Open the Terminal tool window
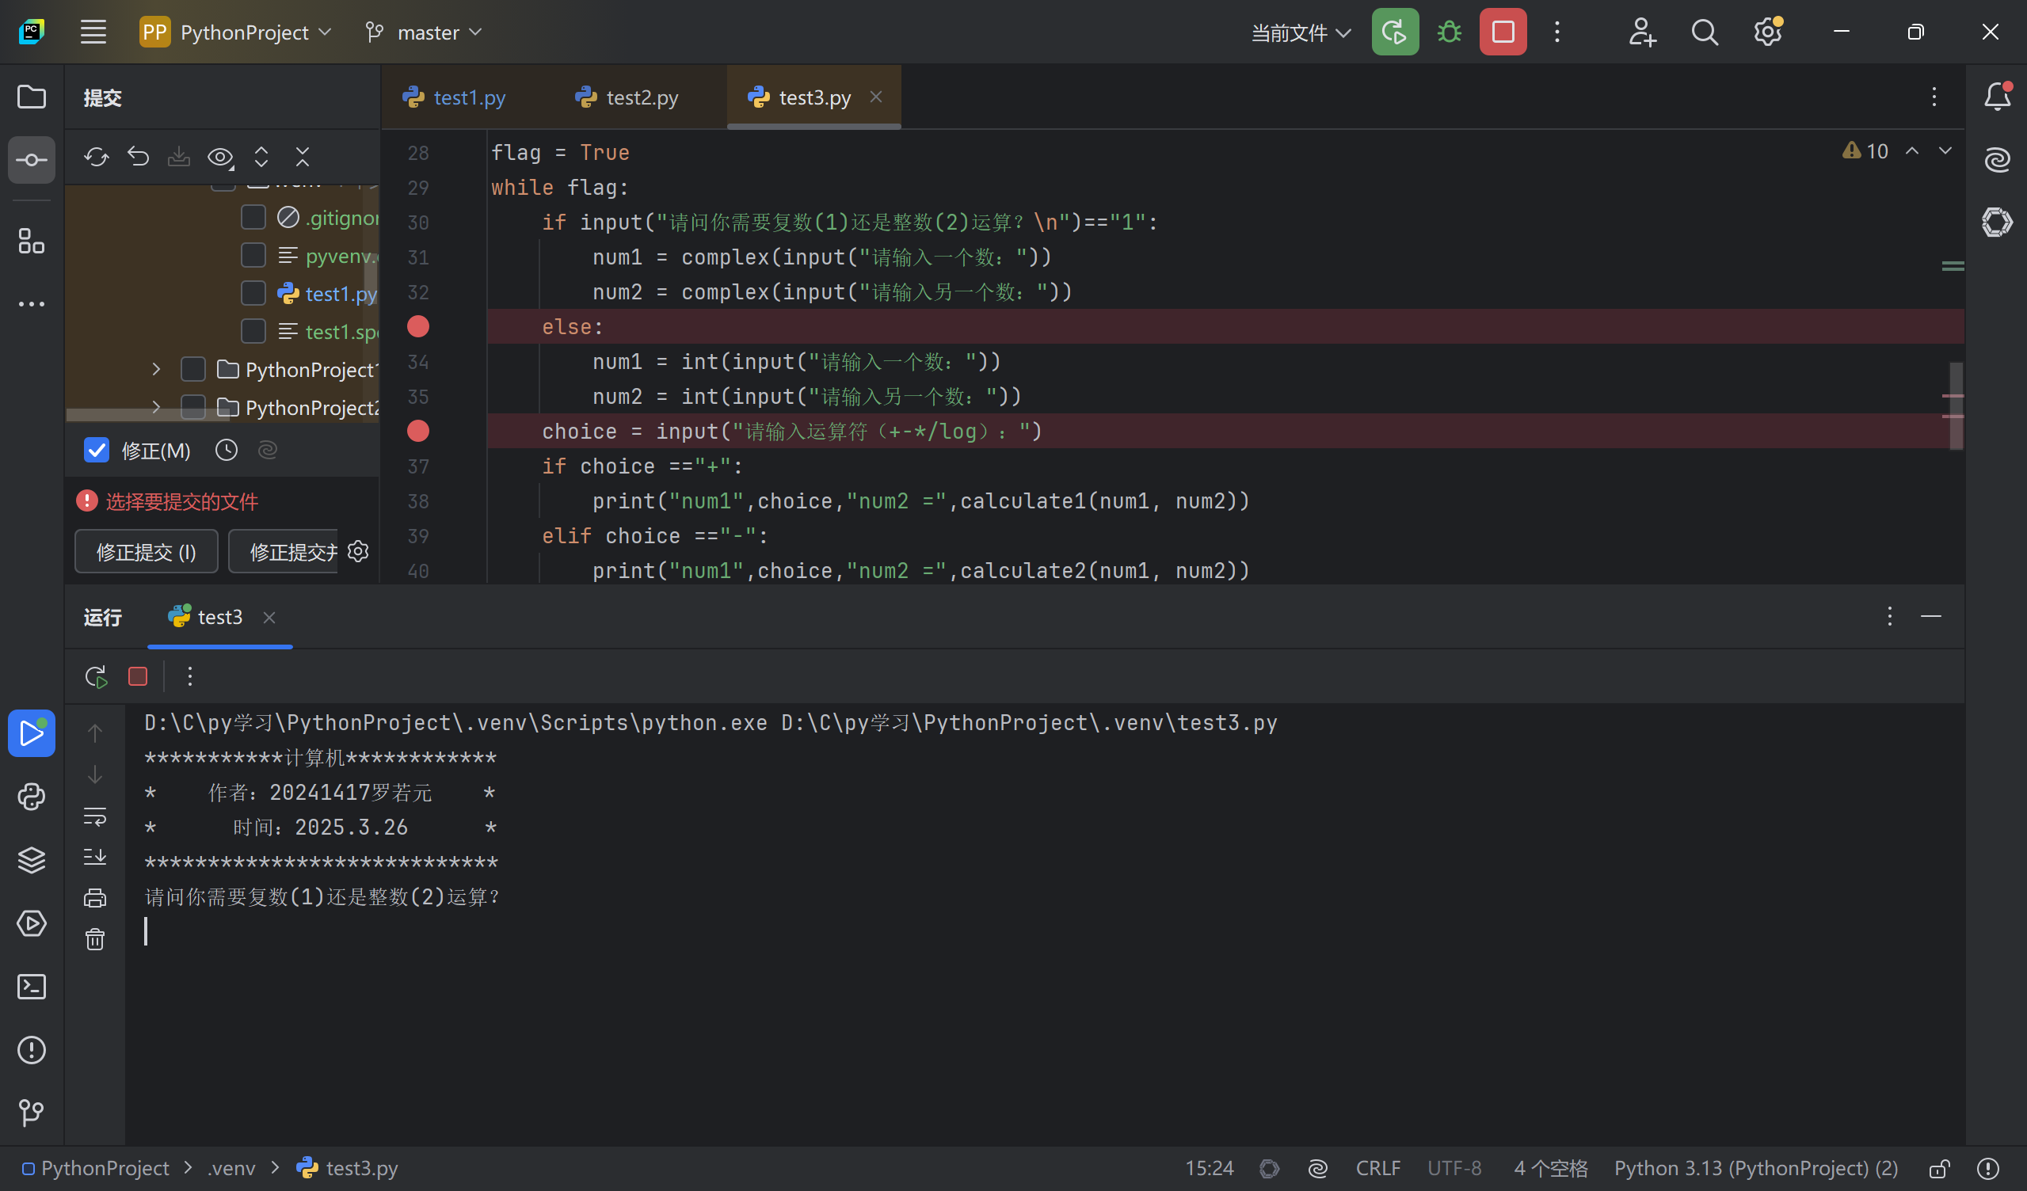2027x1191 pixels. tap(32, 987)
